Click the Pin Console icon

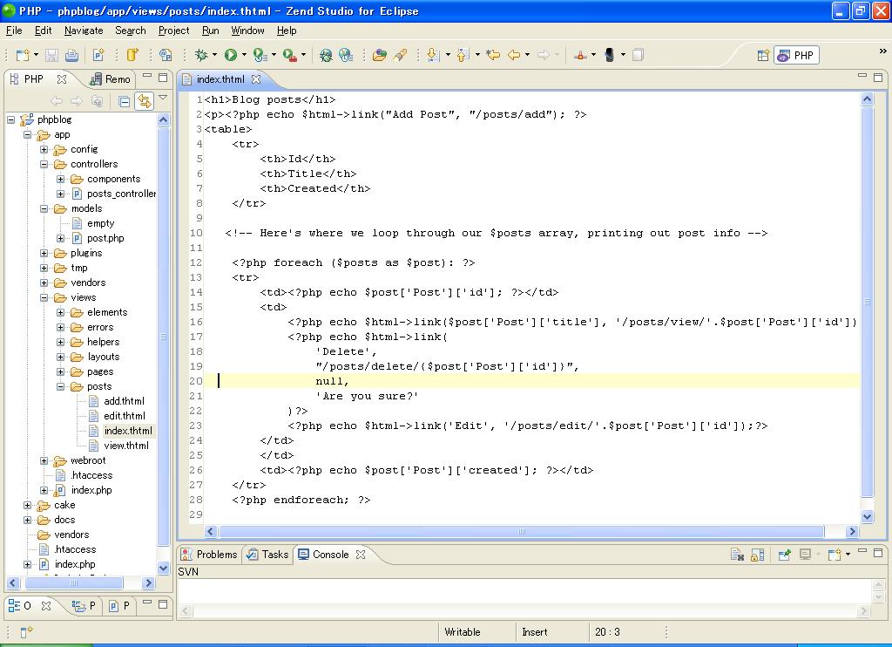click(x=784, y=555)
